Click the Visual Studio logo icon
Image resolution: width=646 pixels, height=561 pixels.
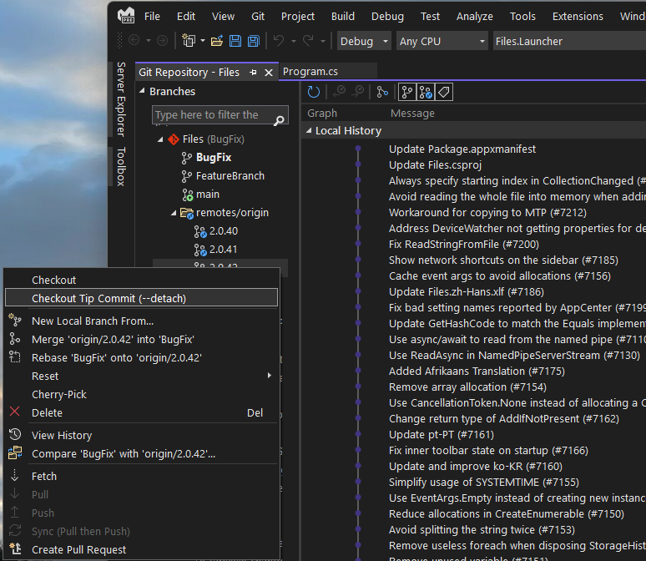126,16
